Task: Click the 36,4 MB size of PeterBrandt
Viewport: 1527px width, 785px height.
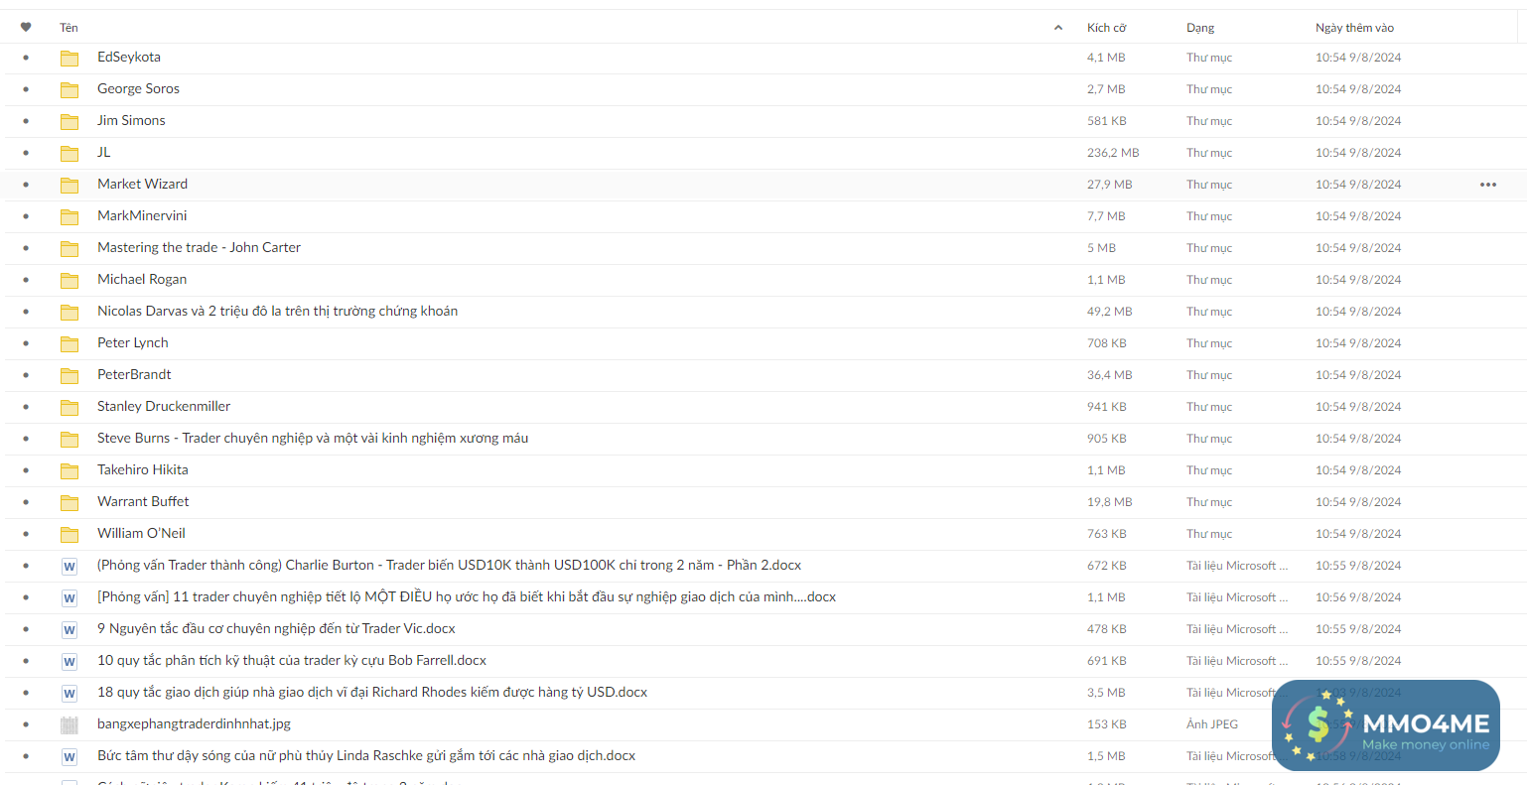Action: coord(1110,375)
